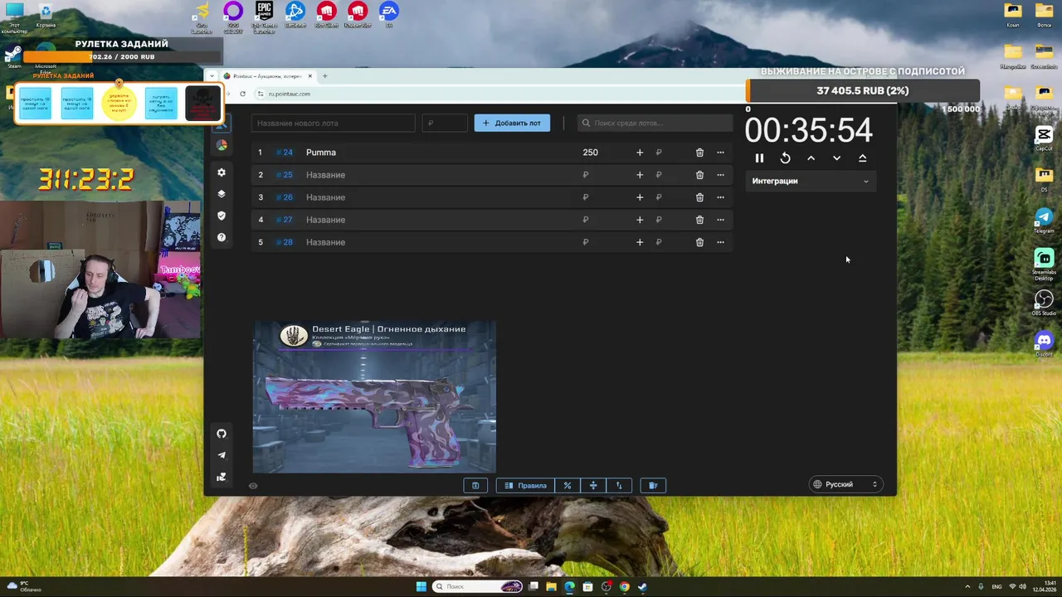Delete lot #26 with trash icon
The image size is (1062, 597).
click(x=699, y=197)
